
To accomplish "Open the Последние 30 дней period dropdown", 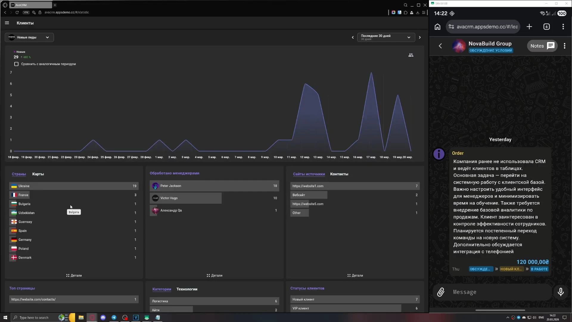I will 386,37.
